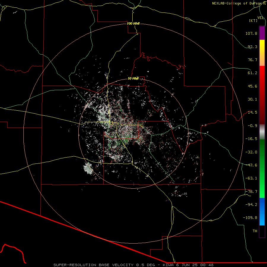
Task: Click the 50 NMI range ring label
Action: point(133,79)
